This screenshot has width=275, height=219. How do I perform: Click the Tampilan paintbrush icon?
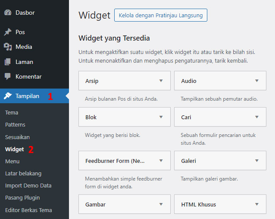pyautogui.click(x=8, y=96)
